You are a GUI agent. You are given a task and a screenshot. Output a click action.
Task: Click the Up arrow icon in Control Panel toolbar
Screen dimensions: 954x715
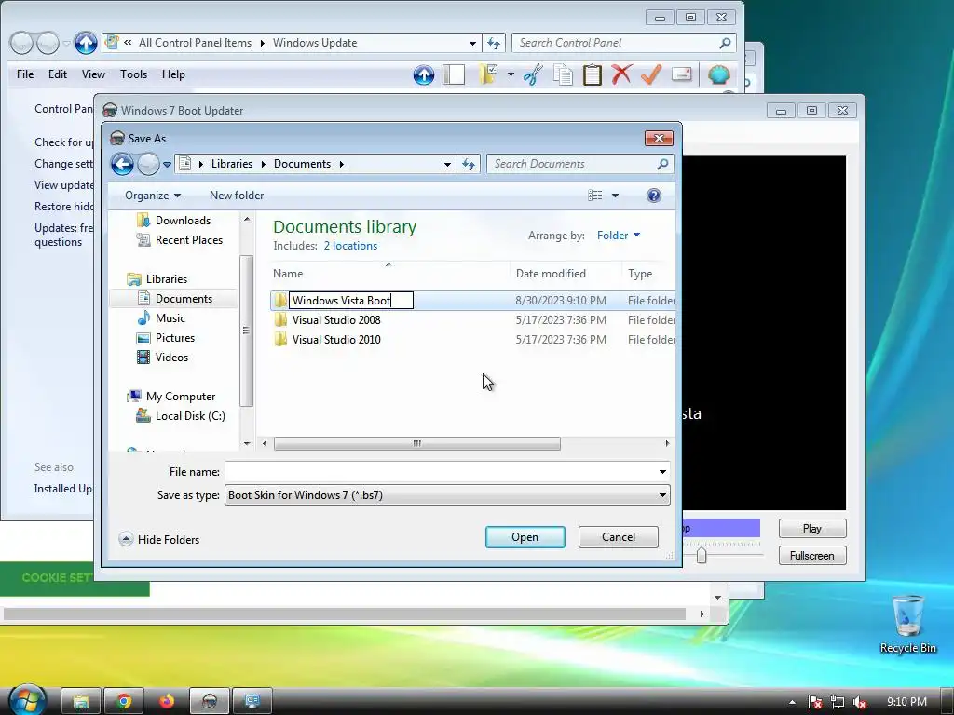424,74
